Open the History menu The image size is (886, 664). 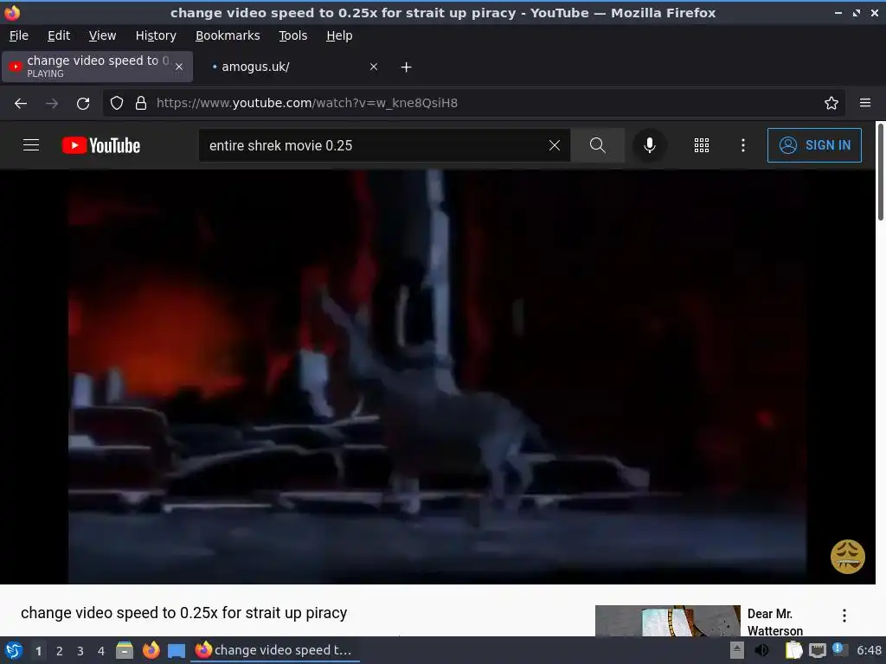click(156, 35)
